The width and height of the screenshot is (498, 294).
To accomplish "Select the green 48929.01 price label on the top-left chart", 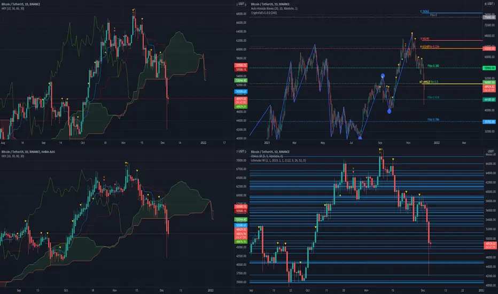I will click(x=241, y=107).
